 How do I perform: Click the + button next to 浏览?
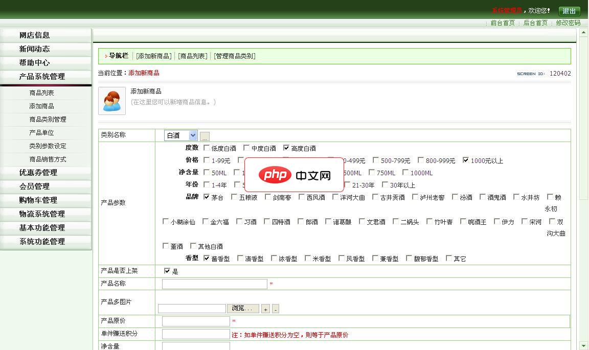coord(265,309)
